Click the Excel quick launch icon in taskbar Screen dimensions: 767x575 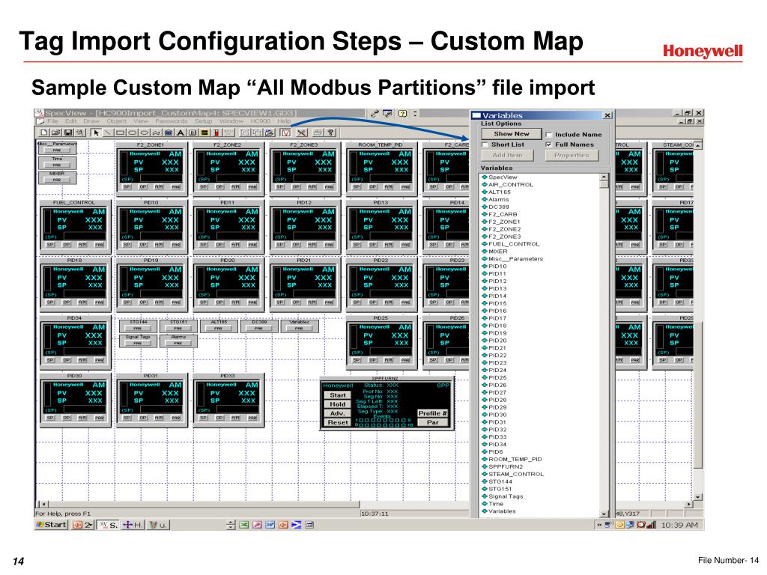[243, 525]
